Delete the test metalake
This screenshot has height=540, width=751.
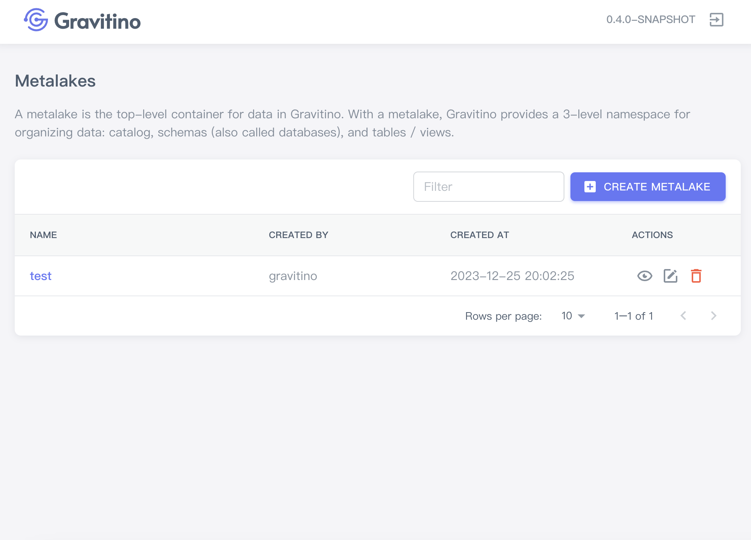(696, 276)
